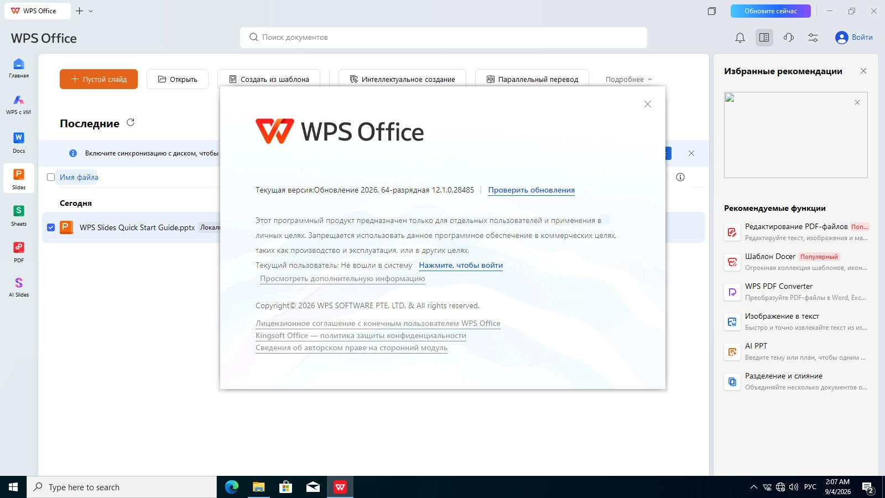Open AI Slides from sidebar
Screen dimensions: 885x498
pyautogui.click(x=19, y=287)
